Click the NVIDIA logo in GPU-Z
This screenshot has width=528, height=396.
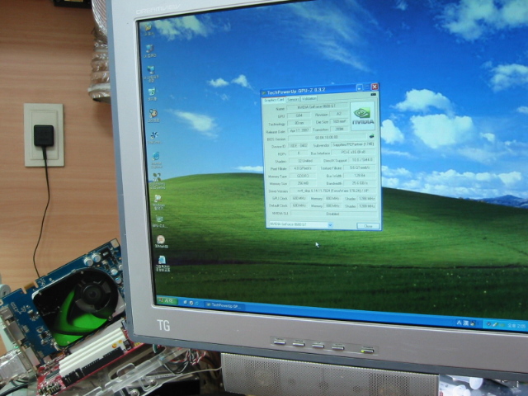pos(362,115)
